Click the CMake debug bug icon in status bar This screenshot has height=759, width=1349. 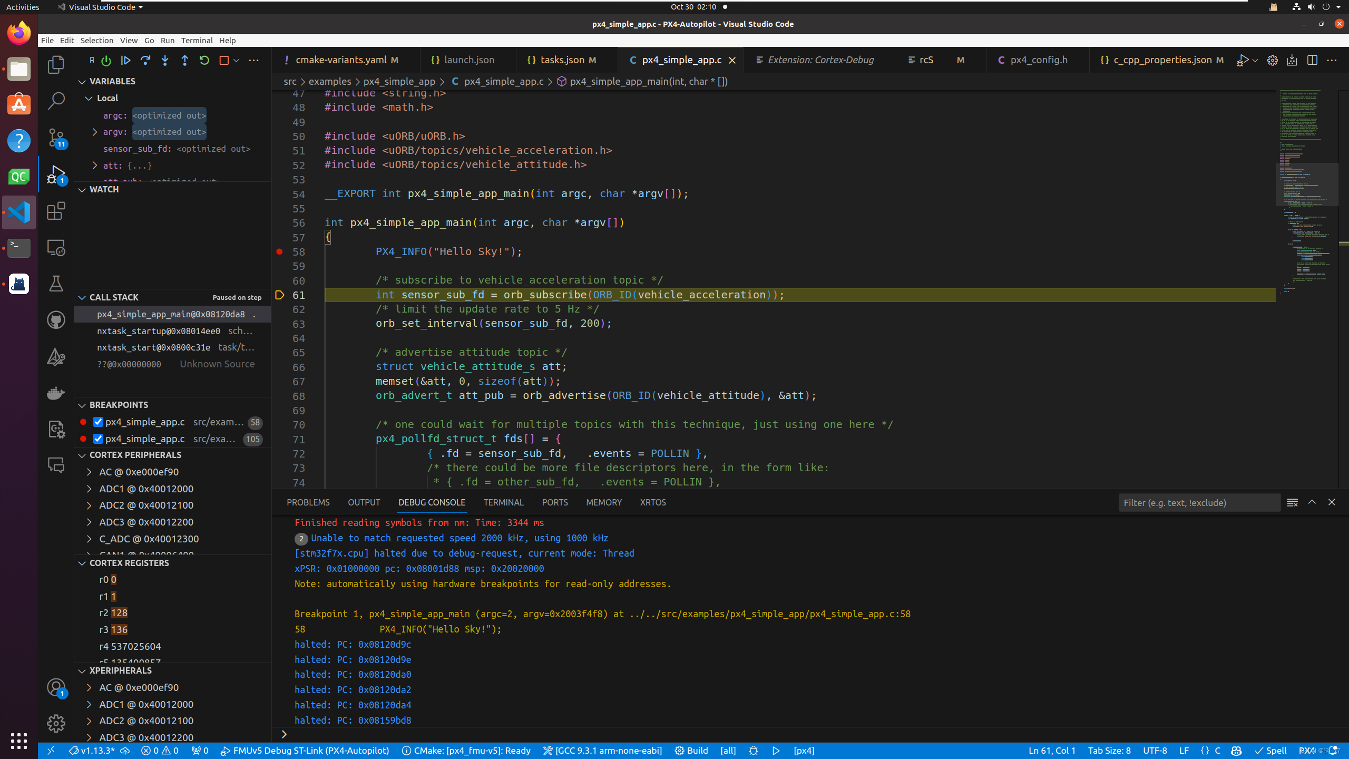[754, 751]
